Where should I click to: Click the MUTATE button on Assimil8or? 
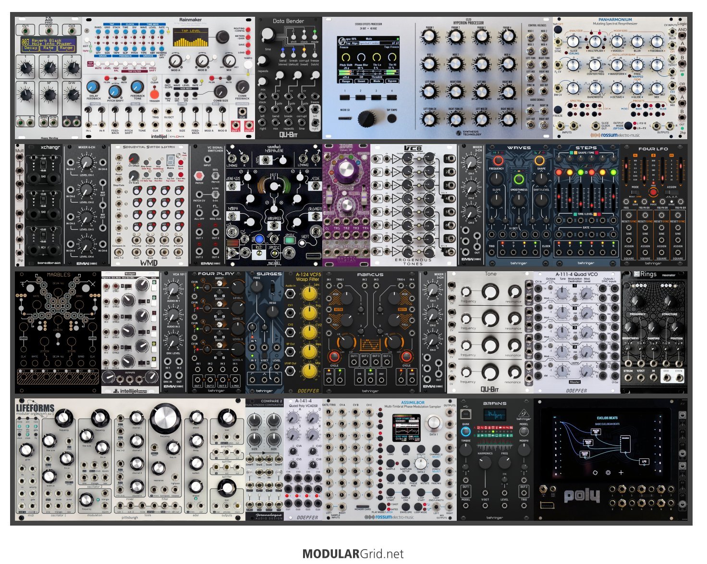coord(425,478)
